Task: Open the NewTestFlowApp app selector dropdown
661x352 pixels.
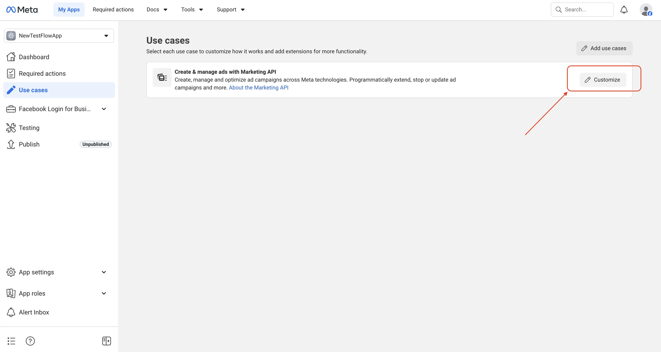Action: click(x=59, y=36)
